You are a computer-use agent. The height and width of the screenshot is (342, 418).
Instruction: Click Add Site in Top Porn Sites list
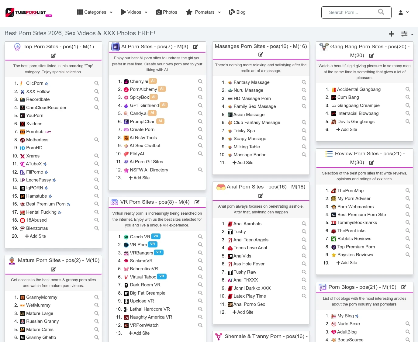36,236
